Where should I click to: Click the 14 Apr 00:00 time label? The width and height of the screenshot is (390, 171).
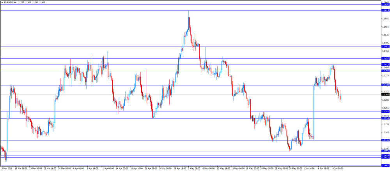click(x=122, y=168)
